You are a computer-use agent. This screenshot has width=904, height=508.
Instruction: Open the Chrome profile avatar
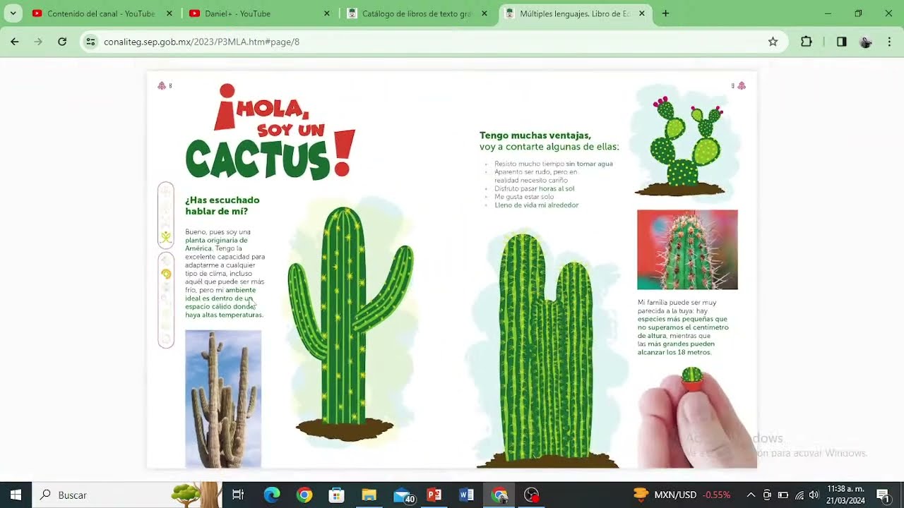pyautogui.click(x=866, y=42)
